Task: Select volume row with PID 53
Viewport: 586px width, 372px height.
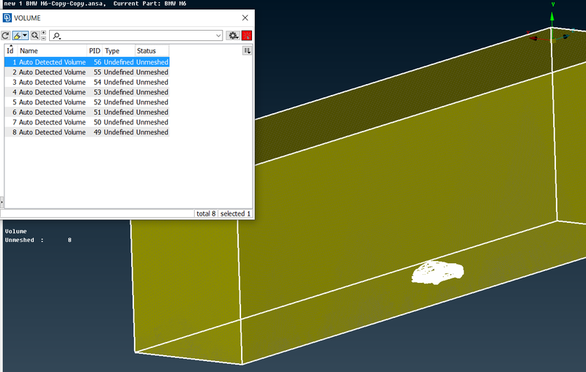Action: 87,92
